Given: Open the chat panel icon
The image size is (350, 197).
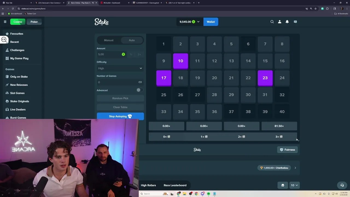Looking at the screenshot, I should (x=295, y=22).
